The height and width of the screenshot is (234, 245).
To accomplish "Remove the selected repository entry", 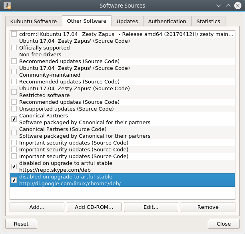I will [208, 207].
